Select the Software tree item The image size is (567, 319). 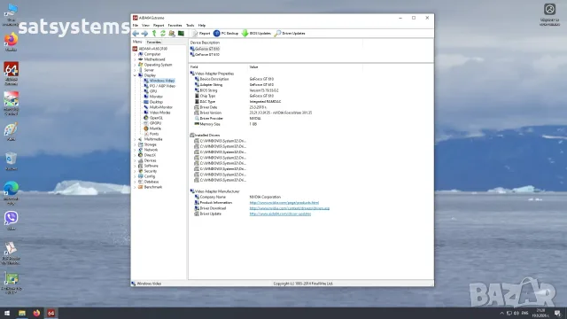click(148, 166)
